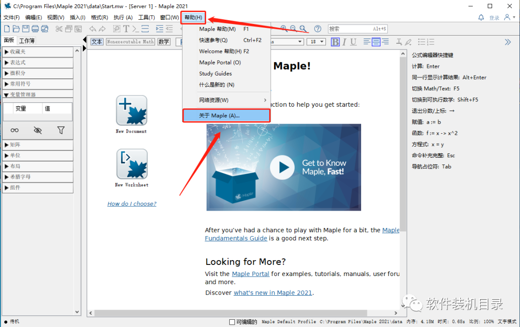
Task: Open the 文件(F) menu
Action: [11, 18]
